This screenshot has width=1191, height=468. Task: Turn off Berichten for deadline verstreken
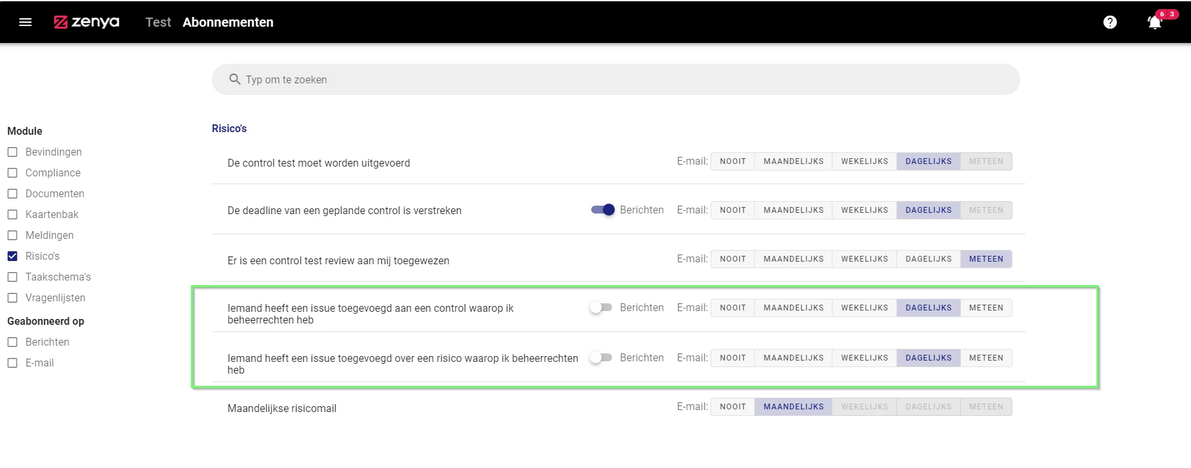pyautogui.click(x=603, y=210)
